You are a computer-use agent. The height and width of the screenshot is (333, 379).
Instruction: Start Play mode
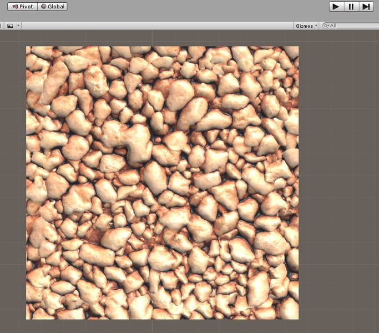(x=336, y=7)
